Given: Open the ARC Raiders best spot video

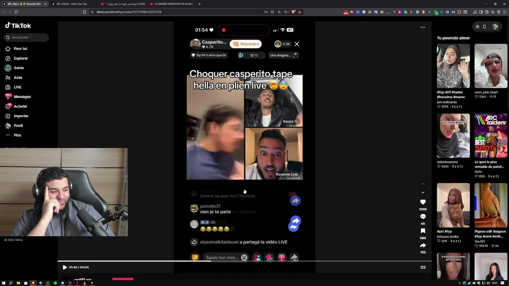Looking at the screenshot, I should pos(491,136).
